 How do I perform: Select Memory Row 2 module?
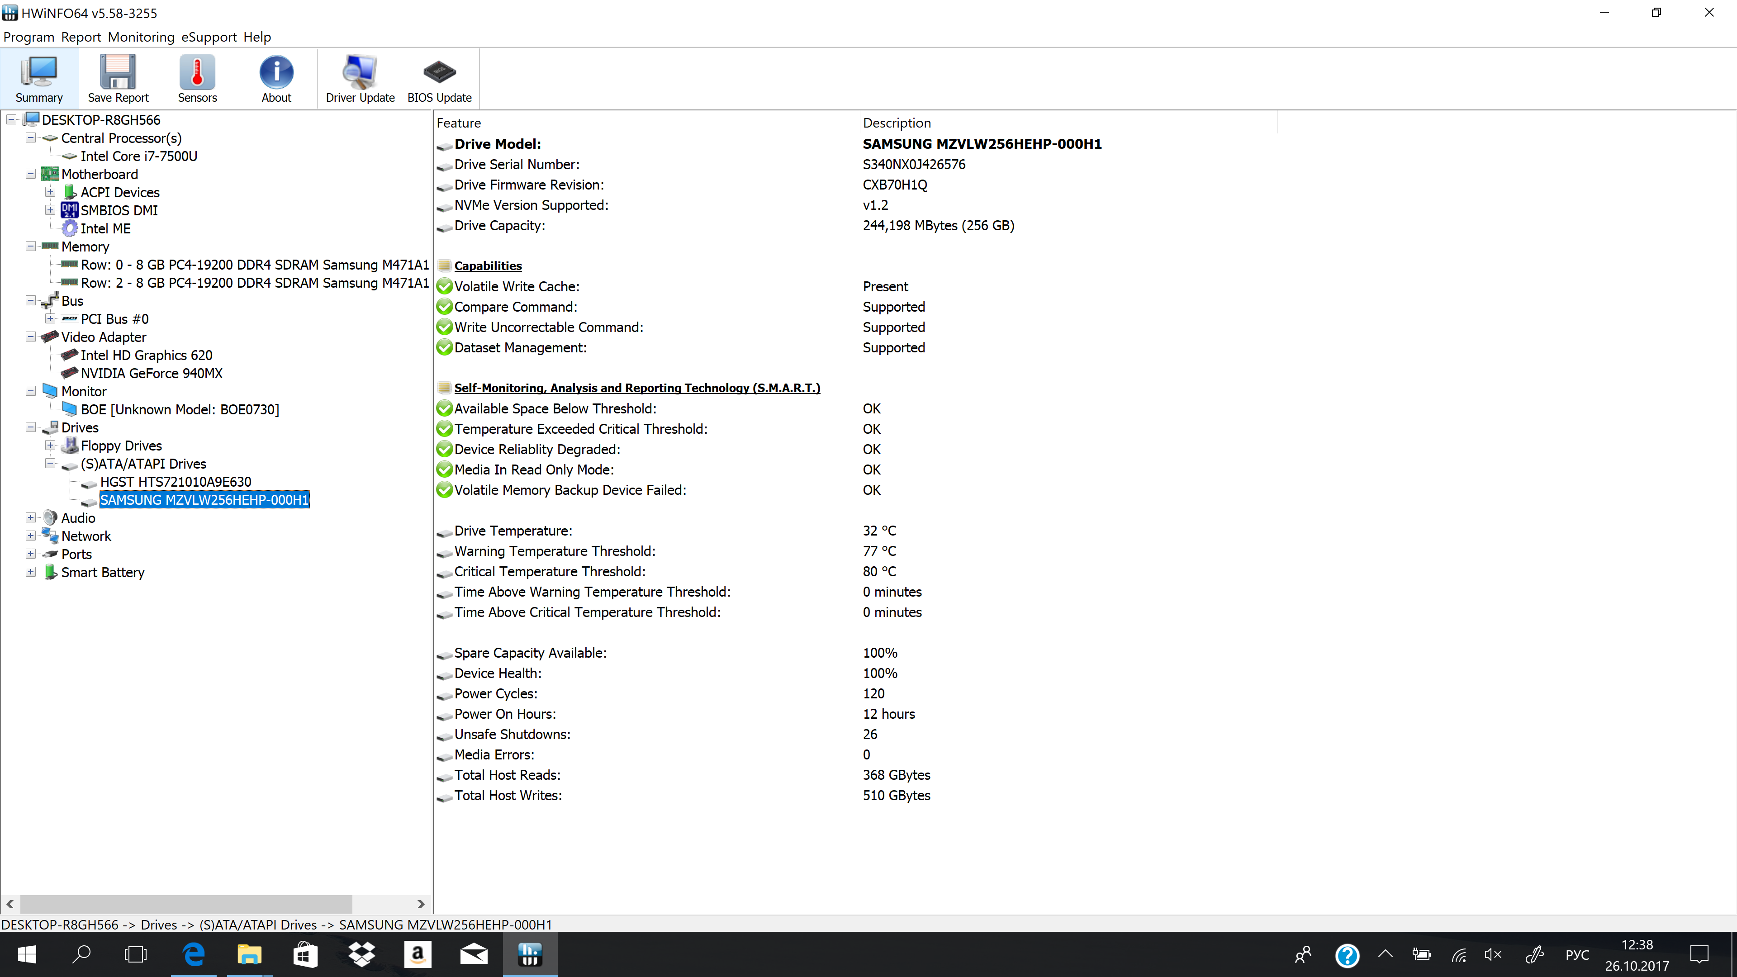pyautogui.click(x=255, y=283)
